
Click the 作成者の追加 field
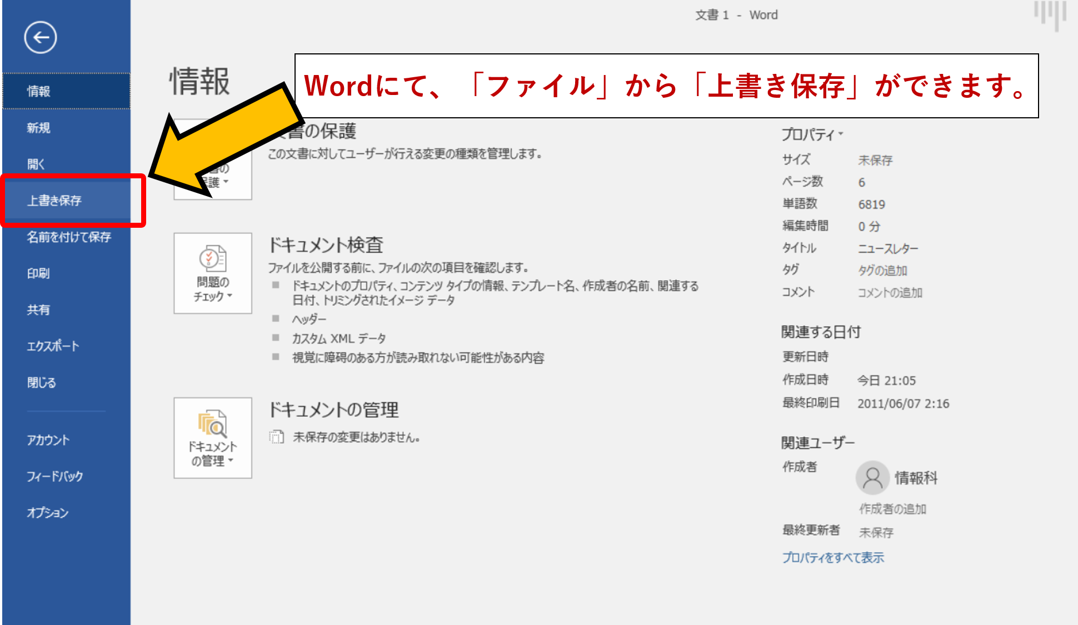pos(892,509)
